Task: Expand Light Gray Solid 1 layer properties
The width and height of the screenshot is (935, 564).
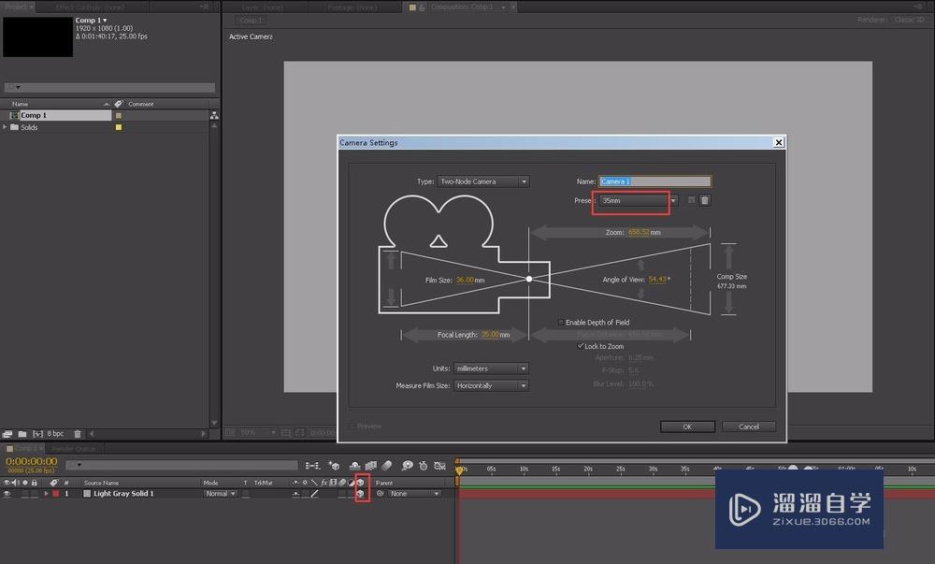Action: point(47,494)
